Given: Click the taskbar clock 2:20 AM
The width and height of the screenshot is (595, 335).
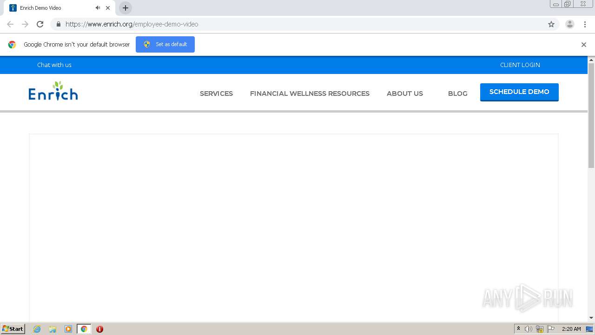Looking at the screenshot, I should (571, 329).
